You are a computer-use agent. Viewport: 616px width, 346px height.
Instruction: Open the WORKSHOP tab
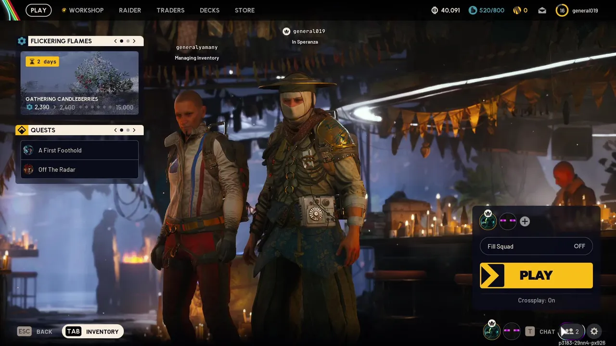[86, 10]
